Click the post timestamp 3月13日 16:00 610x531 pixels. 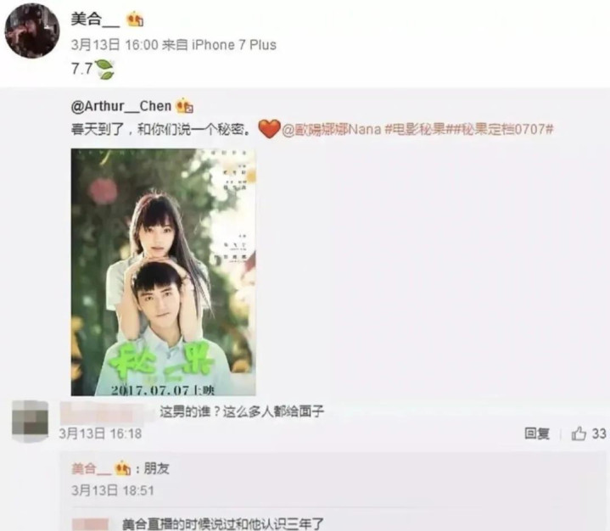pos(115,45)
